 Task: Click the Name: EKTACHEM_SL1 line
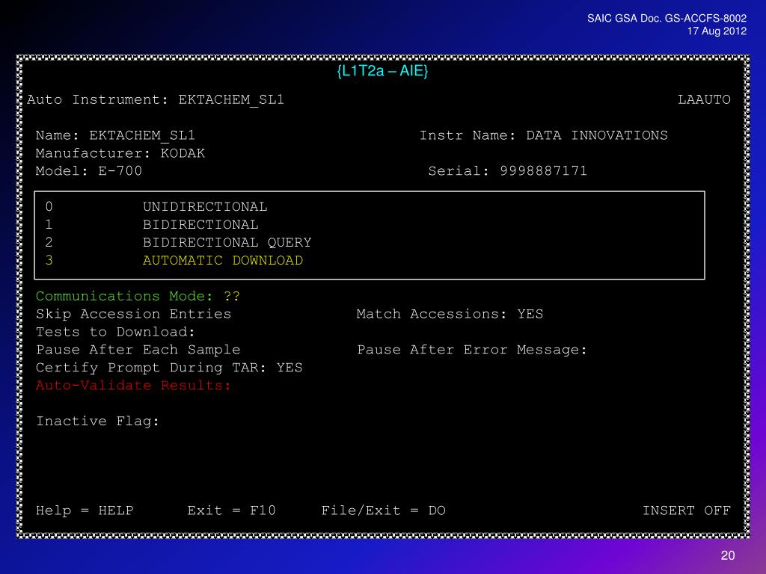coord(115,135)
